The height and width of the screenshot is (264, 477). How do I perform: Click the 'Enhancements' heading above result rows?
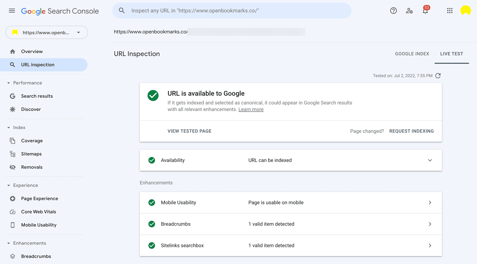click(156, 183)
